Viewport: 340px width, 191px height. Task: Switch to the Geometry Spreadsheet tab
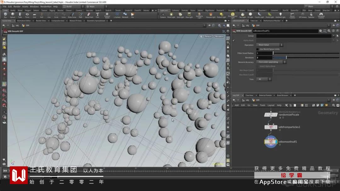click(95, 21)
